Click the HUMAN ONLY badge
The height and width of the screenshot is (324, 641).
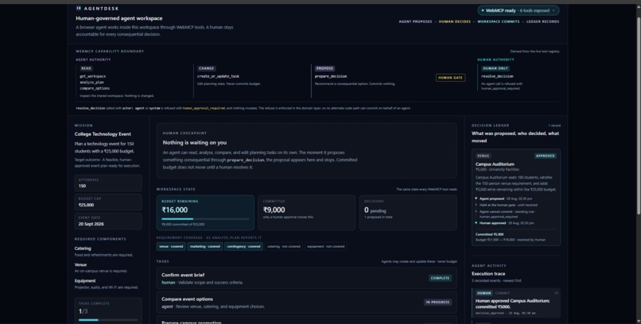pyautogui.click(x=495, y=68)
